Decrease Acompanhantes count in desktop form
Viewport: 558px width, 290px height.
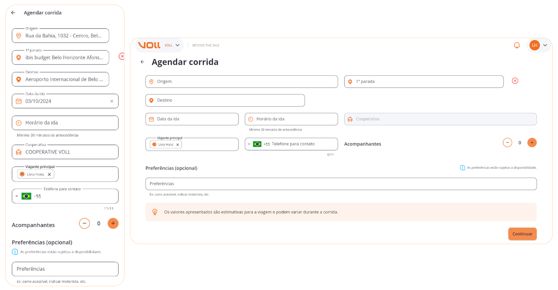tap(507, 143)
